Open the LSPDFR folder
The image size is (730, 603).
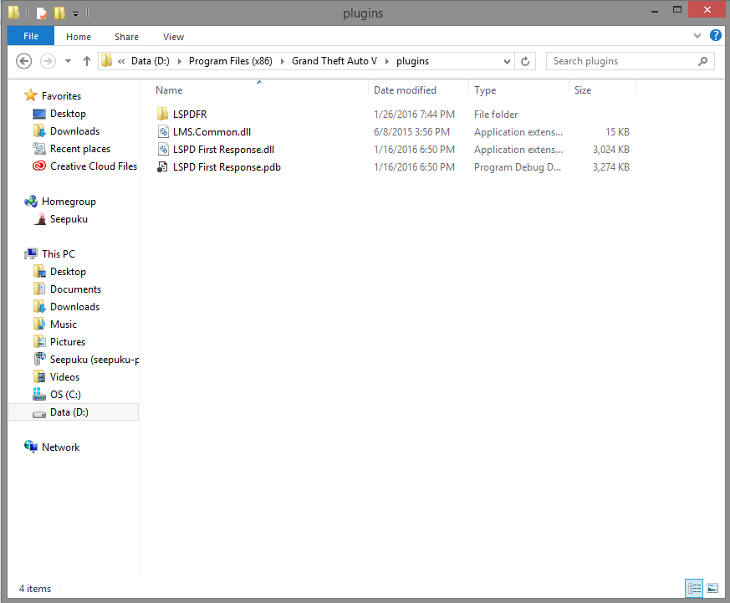[191, 114]
